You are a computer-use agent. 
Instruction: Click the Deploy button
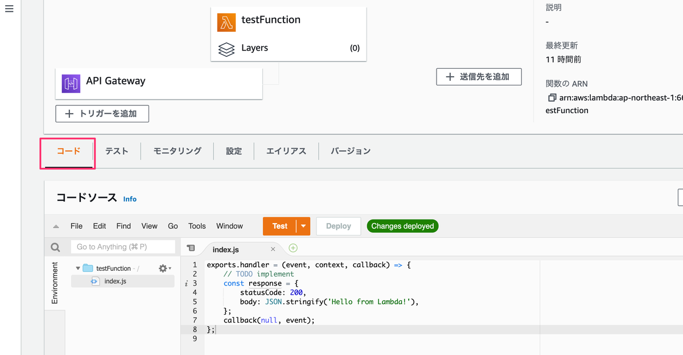[x=339, y=226]
